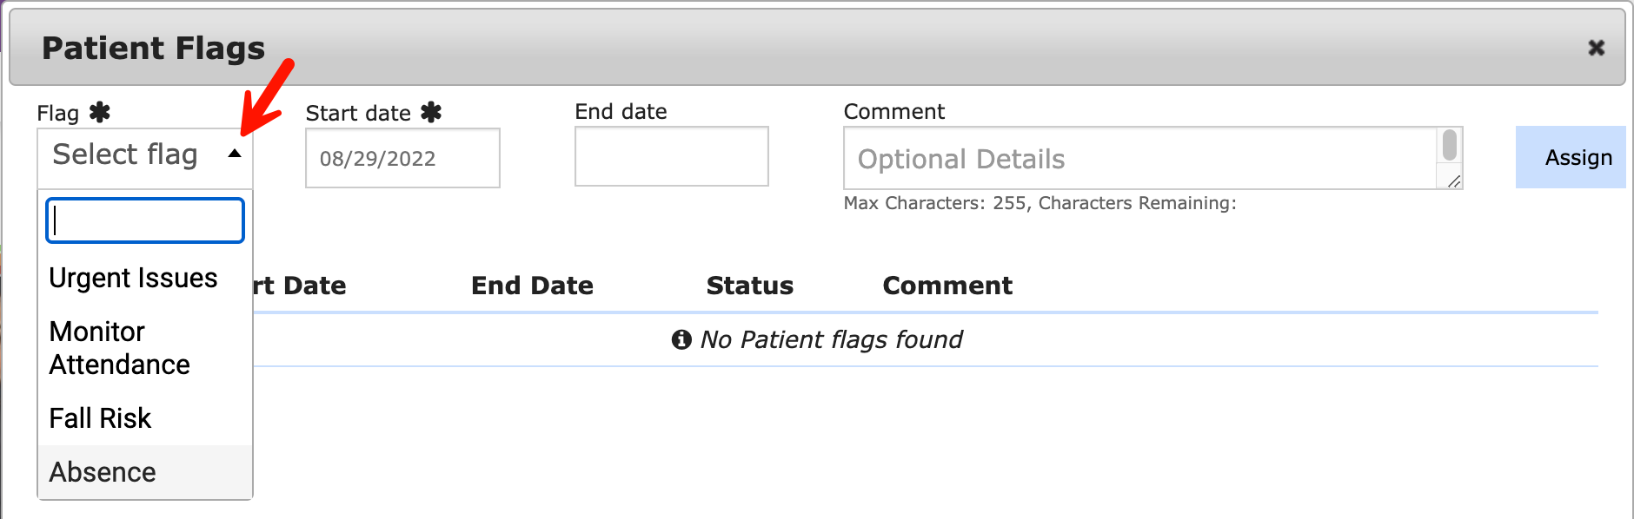
Task: Click the Start date field showing 08/29/2022
Action: click(402, 158)
